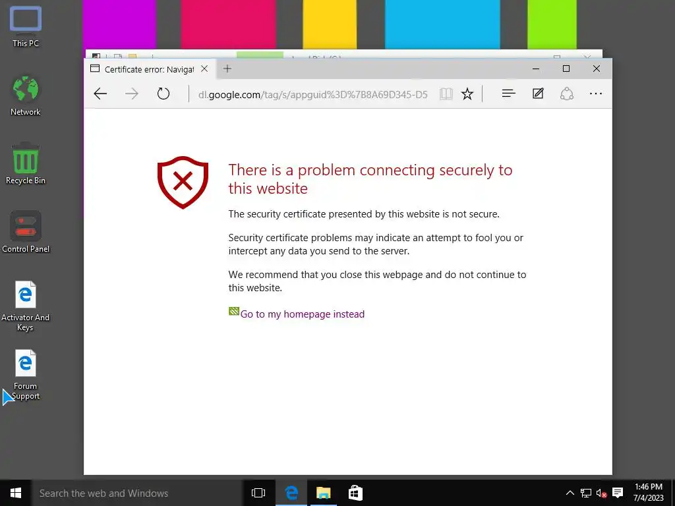This screenshot has height=506, width=675.
Task: Toggle the muted volume tray icon
Action: [x=601, y=493]
